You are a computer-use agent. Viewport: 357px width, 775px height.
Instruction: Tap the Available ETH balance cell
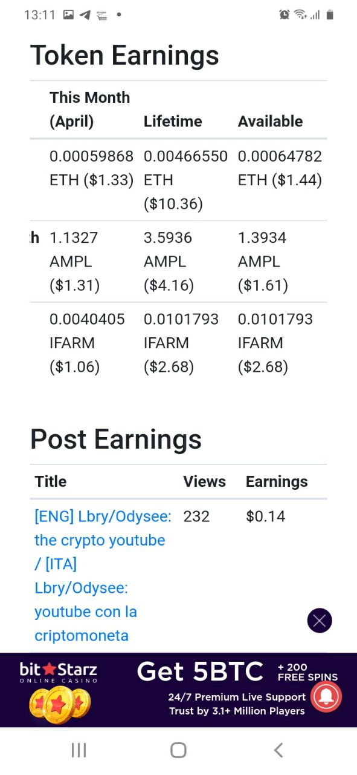(280, 168)
